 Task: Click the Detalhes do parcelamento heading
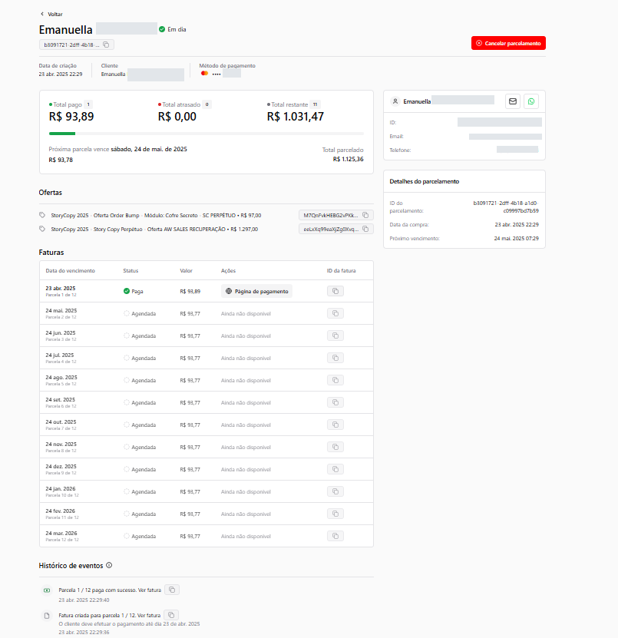[x=425, y=181]
